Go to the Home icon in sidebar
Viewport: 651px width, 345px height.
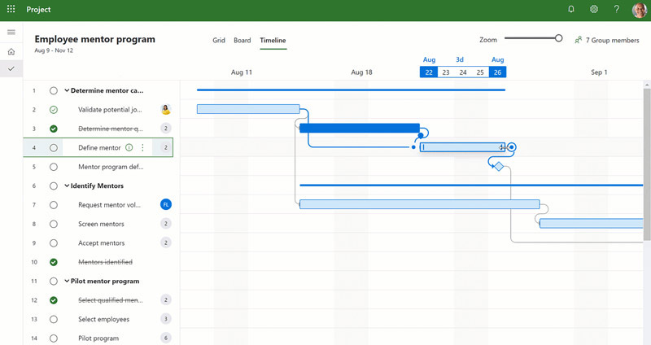click(x=11, y=51)
